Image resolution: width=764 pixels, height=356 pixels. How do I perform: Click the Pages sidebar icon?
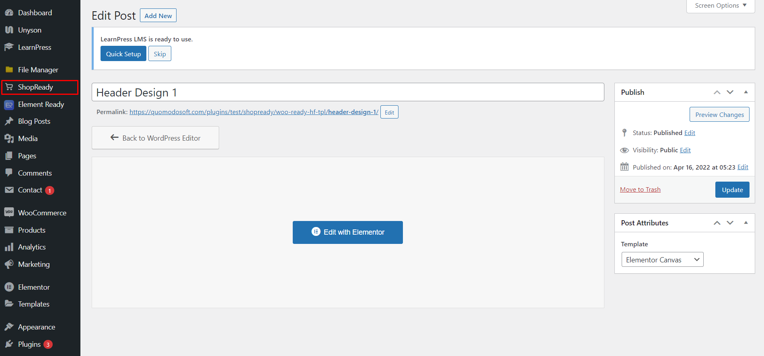9,156
